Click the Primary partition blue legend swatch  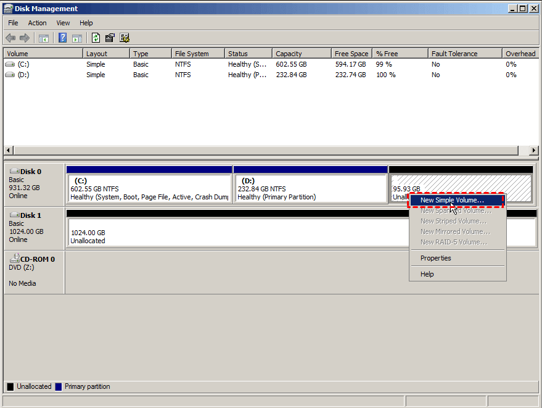[59, 386]
